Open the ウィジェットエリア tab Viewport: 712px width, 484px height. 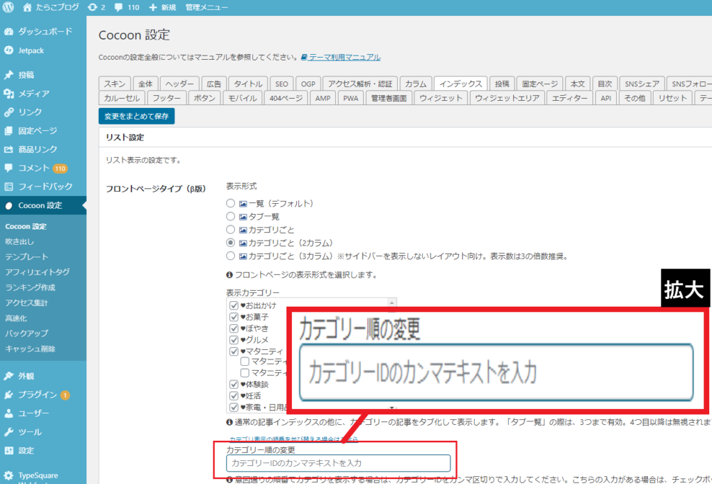tap(507, 98)
